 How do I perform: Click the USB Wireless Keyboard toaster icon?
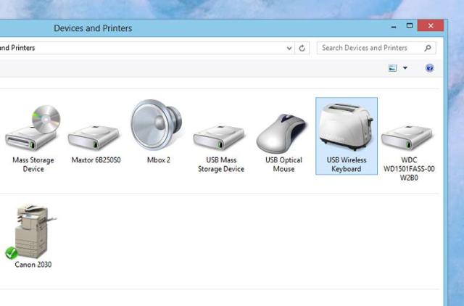[x=347, y=127]
